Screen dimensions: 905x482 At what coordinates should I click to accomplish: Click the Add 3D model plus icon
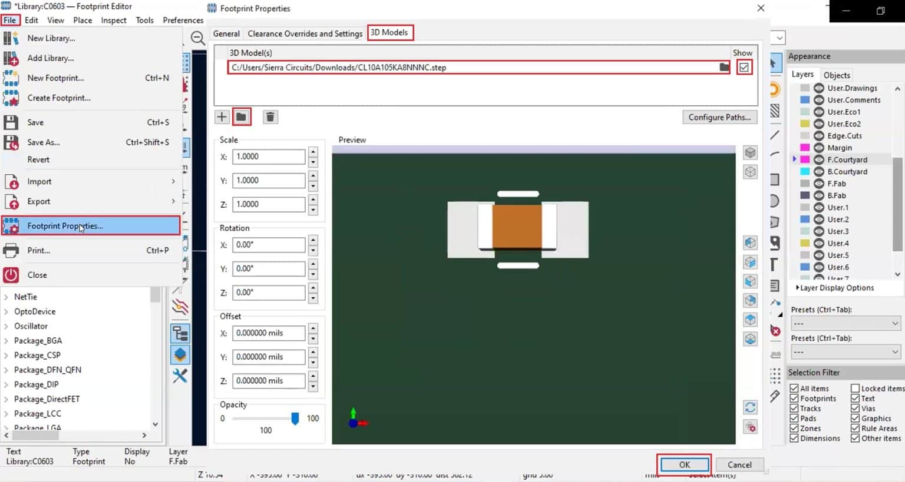coord(222,117)
